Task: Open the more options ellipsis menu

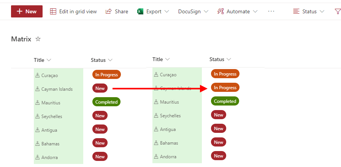Action: 271,11
